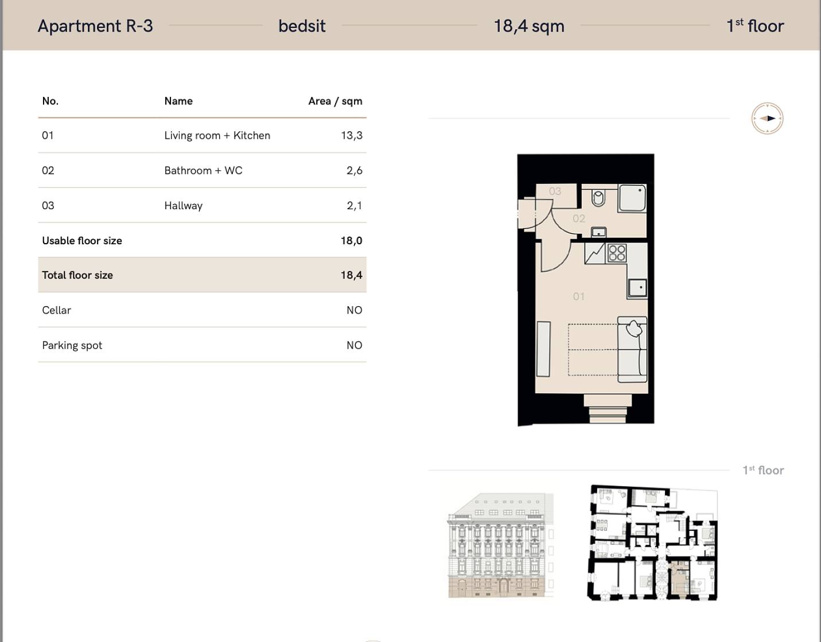Click the compass orientation icon
821x642 pixels.
767,119
